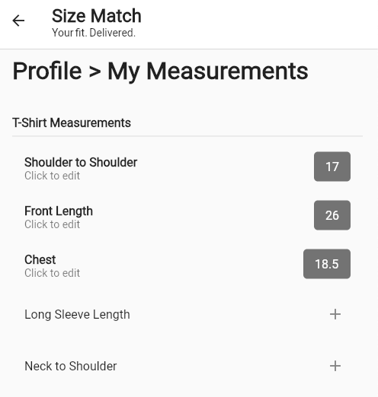Edit the Shoulder to Shoulder value 17
This screenshot has width=378, height=397.
pyautogui.click(x=332, y=167)
